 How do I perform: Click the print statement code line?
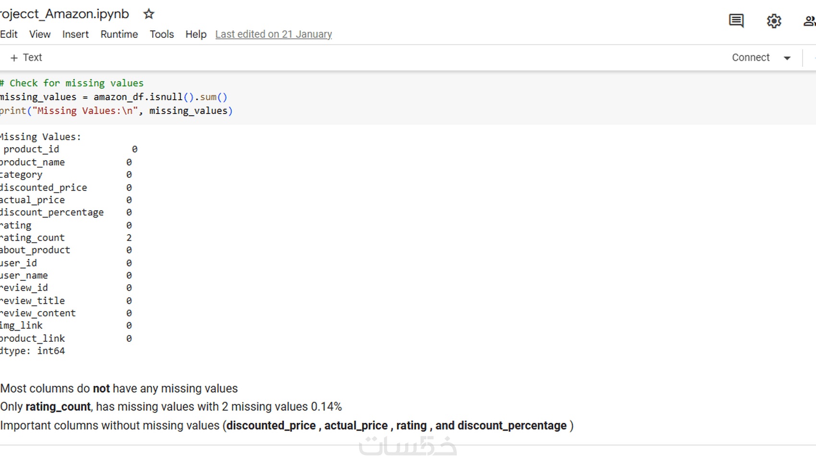coord(116,111)
